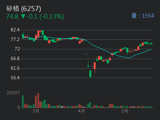Click the 4月 date axis label
Viewport: 160px width, 120px height.
pyautogui.click(x=81, y=111)
